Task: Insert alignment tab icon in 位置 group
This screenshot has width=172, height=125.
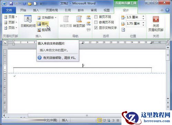Action: (123, 30)
